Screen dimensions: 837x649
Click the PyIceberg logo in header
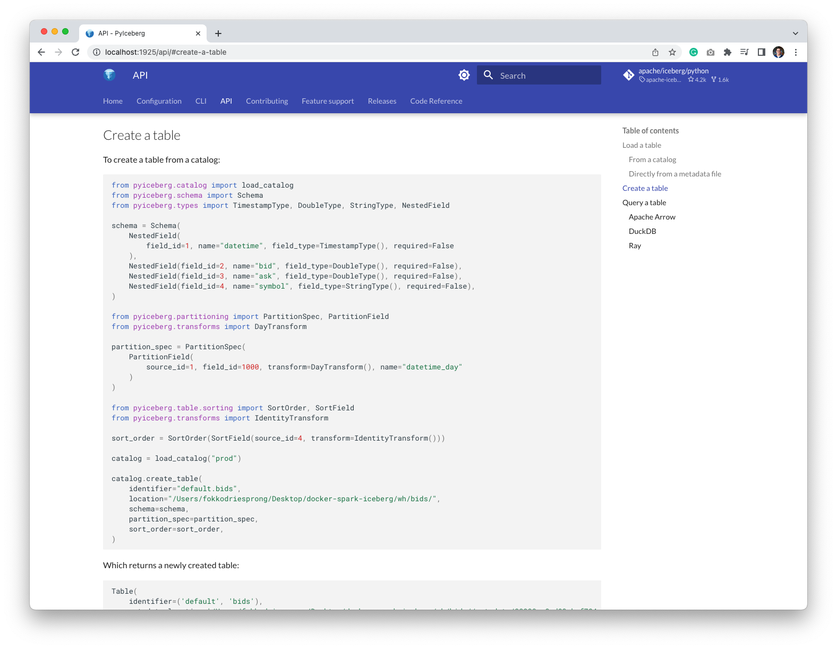(110, 75)
